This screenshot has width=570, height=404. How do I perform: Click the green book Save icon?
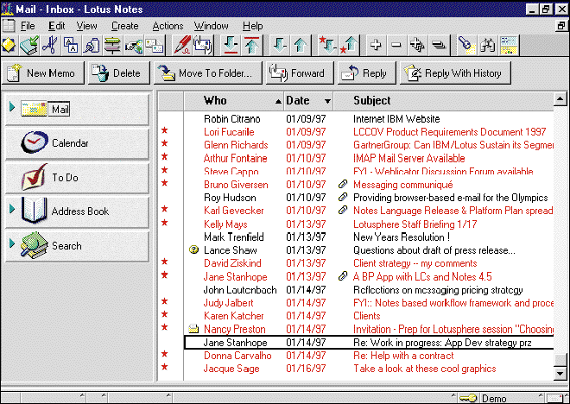(29, 46)
